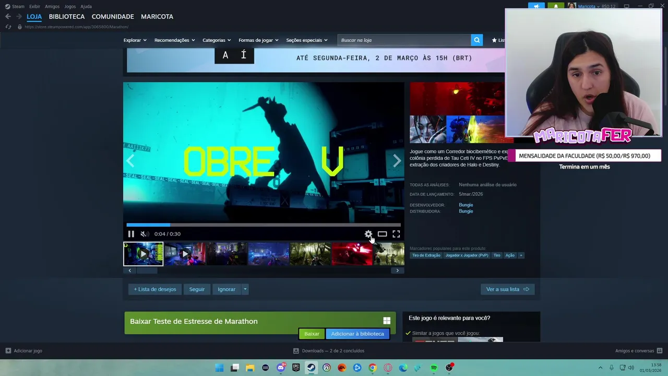The width and height of the screenshot is (668, 376).
Task: Navigate forward with the forward arrow
Action: [19, 17]
